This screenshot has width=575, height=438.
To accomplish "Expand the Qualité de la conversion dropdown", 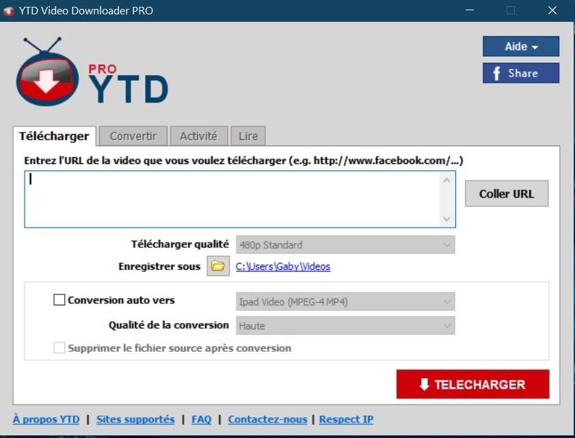I will click(x=345, y=326).
